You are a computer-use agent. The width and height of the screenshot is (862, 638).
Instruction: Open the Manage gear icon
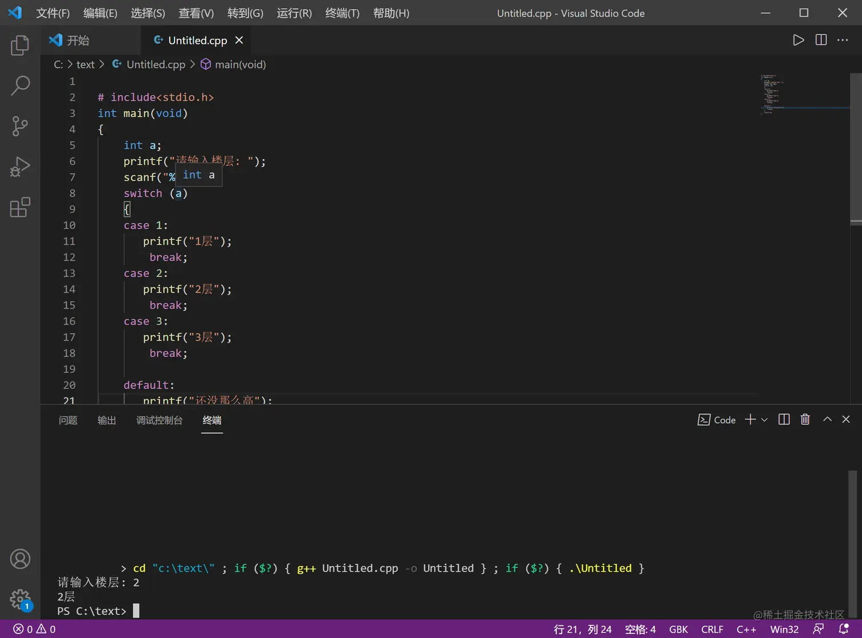tap(20, 600)
